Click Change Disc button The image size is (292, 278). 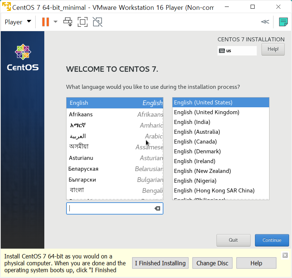tap(212, 263)
